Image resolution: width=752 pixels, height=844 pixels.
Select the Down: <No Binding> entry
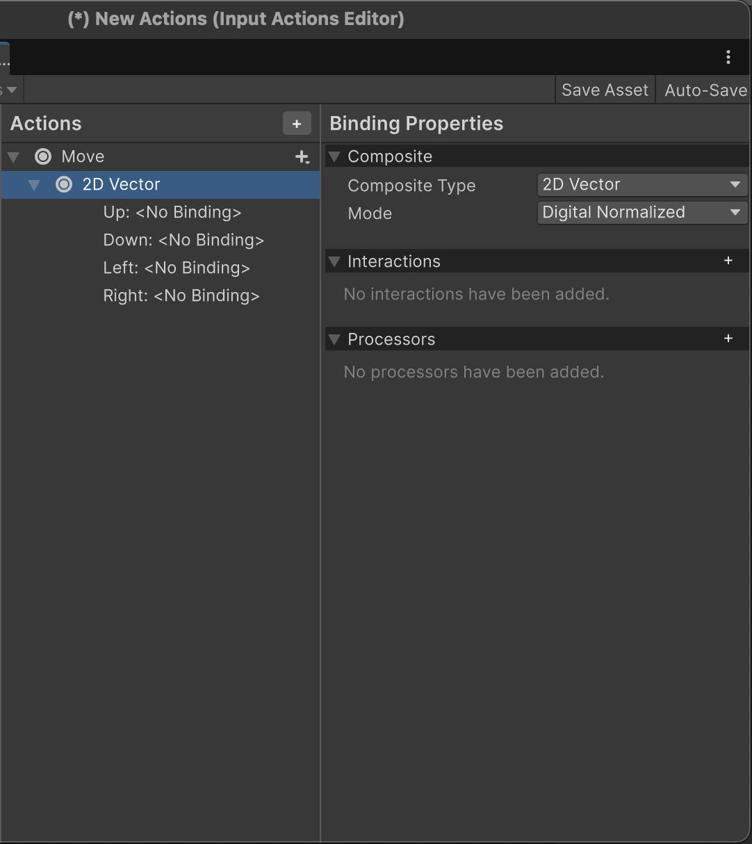click(x=183, y=241)
